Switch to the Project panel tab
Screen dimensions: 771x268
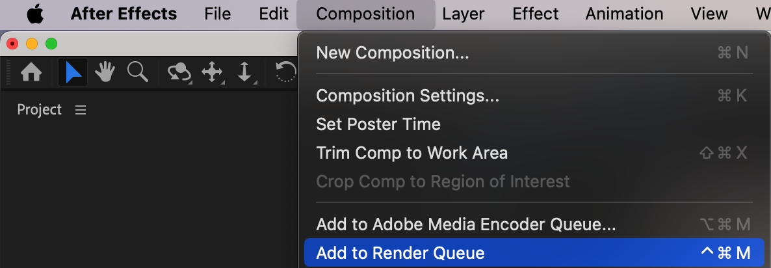coord(40,110)
